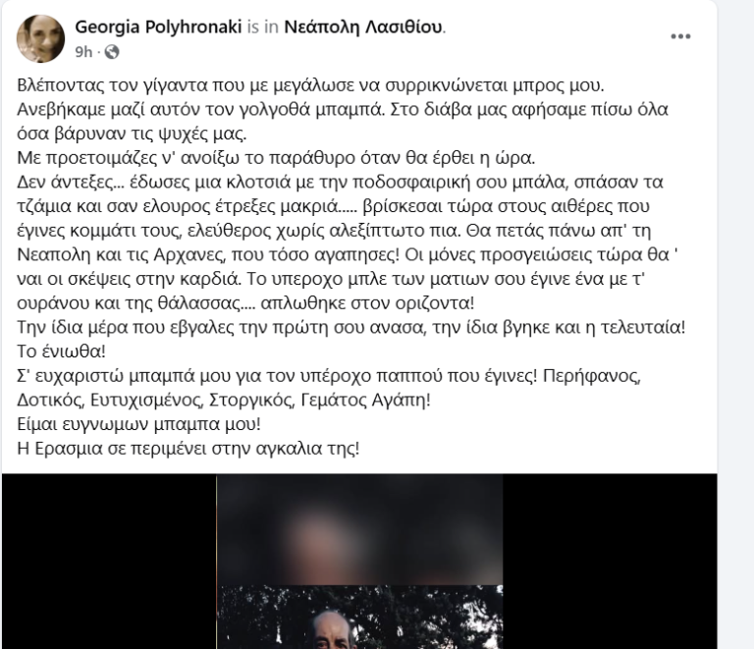Image resolution: width=754 pixels, height=649 pixels.
Task: Click the black area right of the photo
Action: [610, 562]
